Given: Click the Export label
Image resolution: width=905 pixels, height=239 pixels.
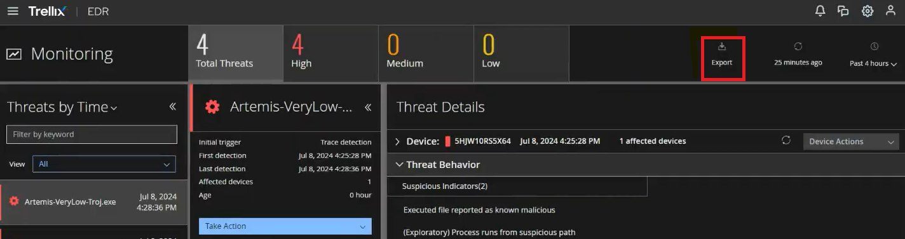Looking at the screenshot, I should [x=722, y=63].
